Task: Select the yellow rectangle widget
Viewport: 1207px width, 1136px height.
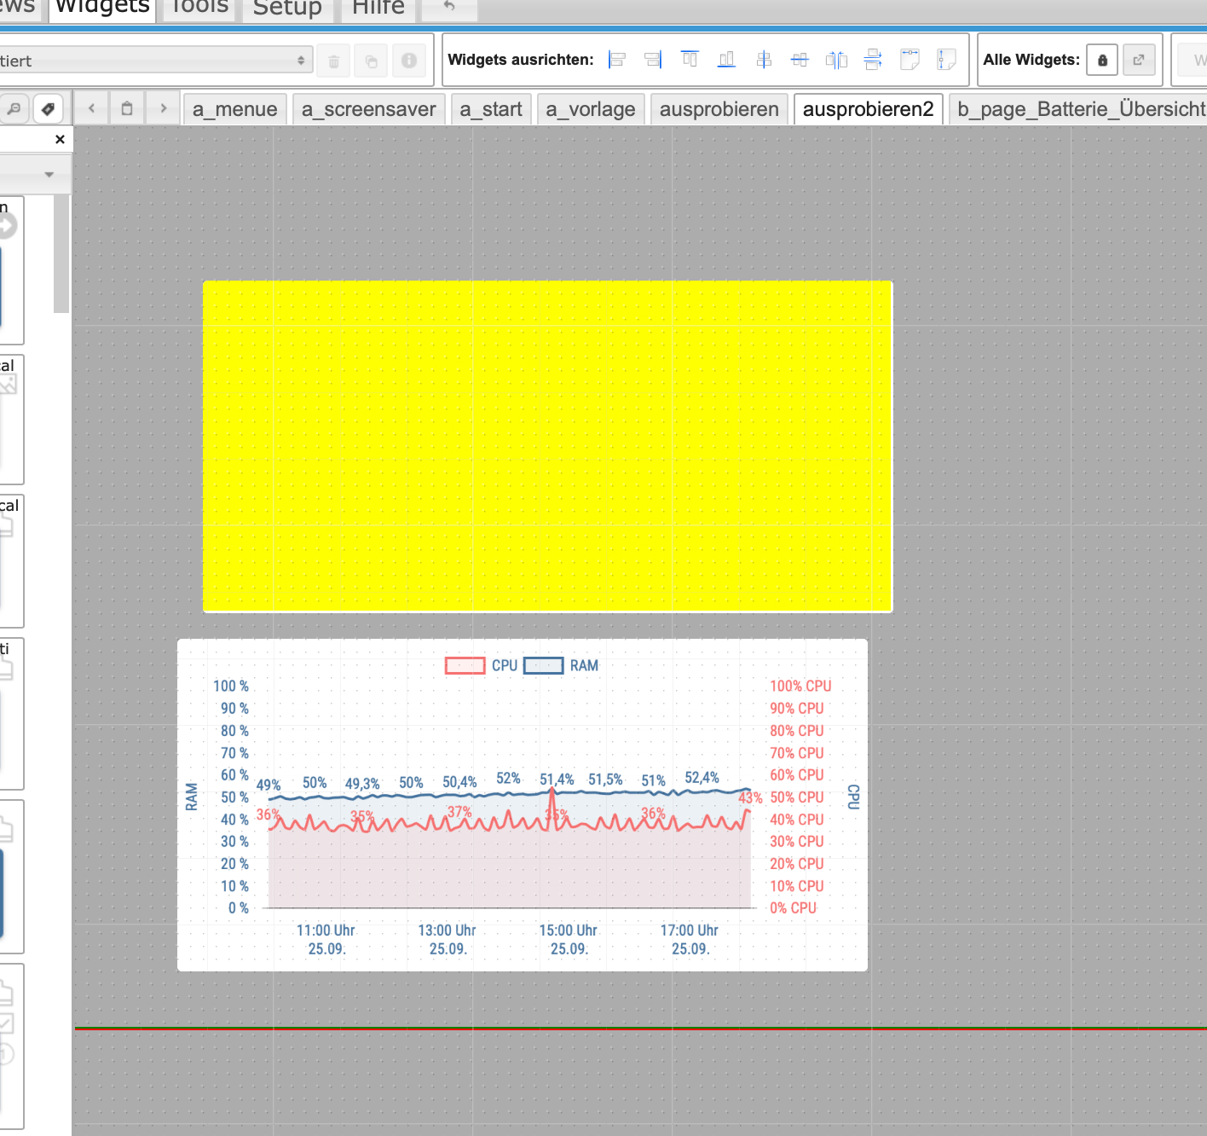Action: click(x=547, y=446)
